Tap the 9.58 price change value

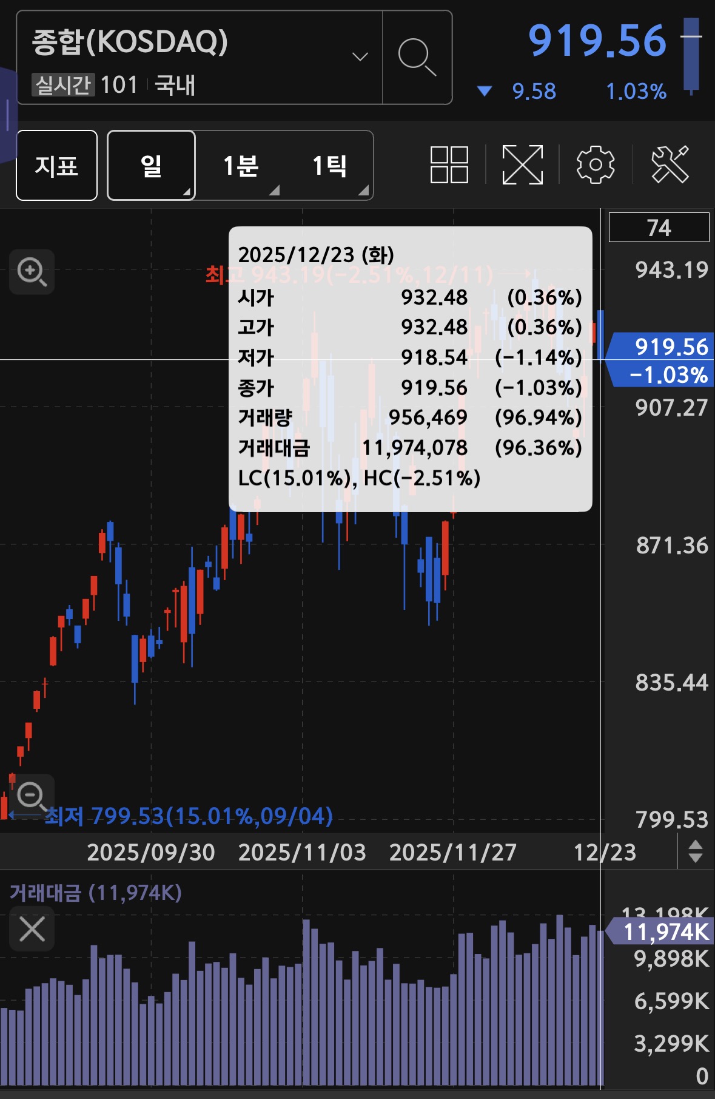[534, 91]
